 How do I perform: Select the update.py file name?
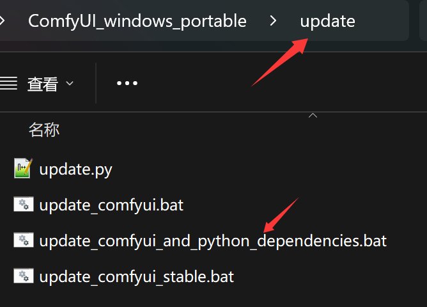coord(75,169)
